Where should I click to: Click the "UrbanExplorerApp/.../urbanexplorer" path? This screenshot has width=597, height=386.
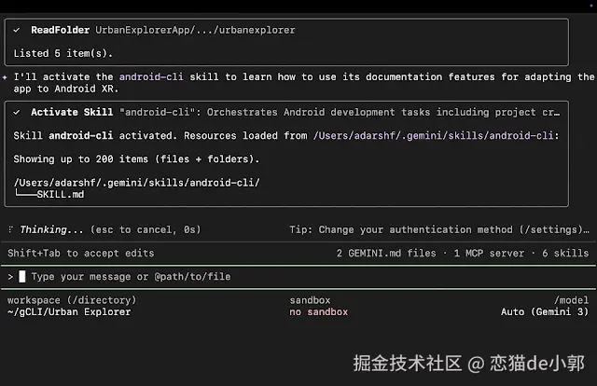[x=195, y=30]
